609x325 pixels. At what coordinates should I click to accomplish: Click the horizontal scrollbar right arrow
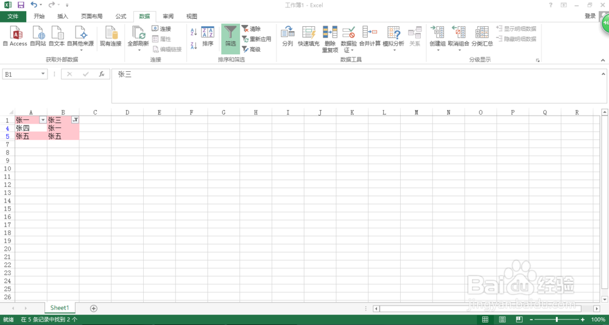coord(597,309)
